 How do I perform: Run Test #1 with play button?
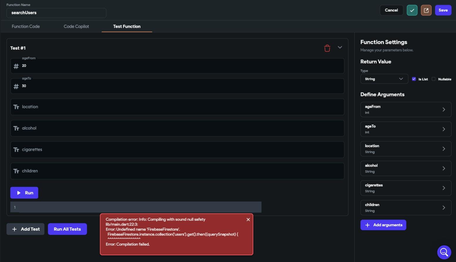pyautogui.click(x=24, y=193)
